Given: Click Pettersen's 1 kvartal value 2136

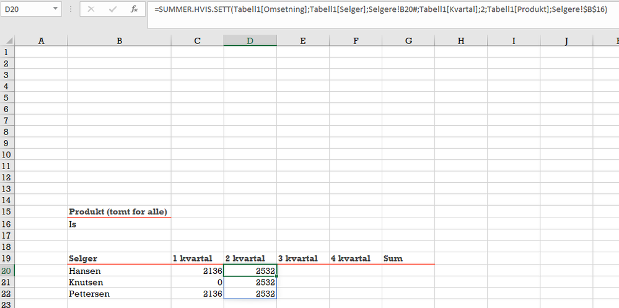Looking at the screenshot, I should tap(198, 294).
